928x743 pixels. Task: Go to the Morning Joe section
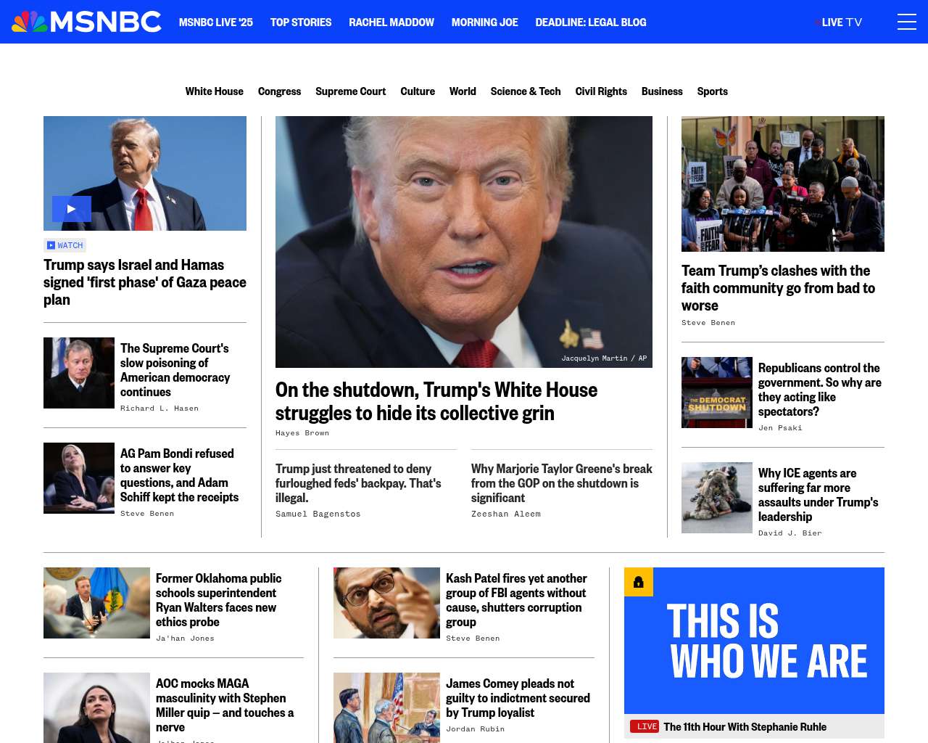point(484,22)
